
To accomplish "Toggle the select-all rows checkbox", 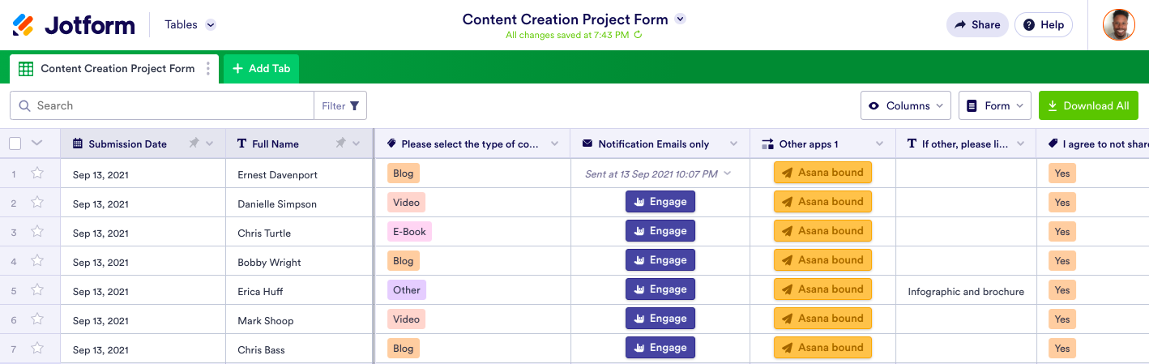I will click(x=15, y=143).
